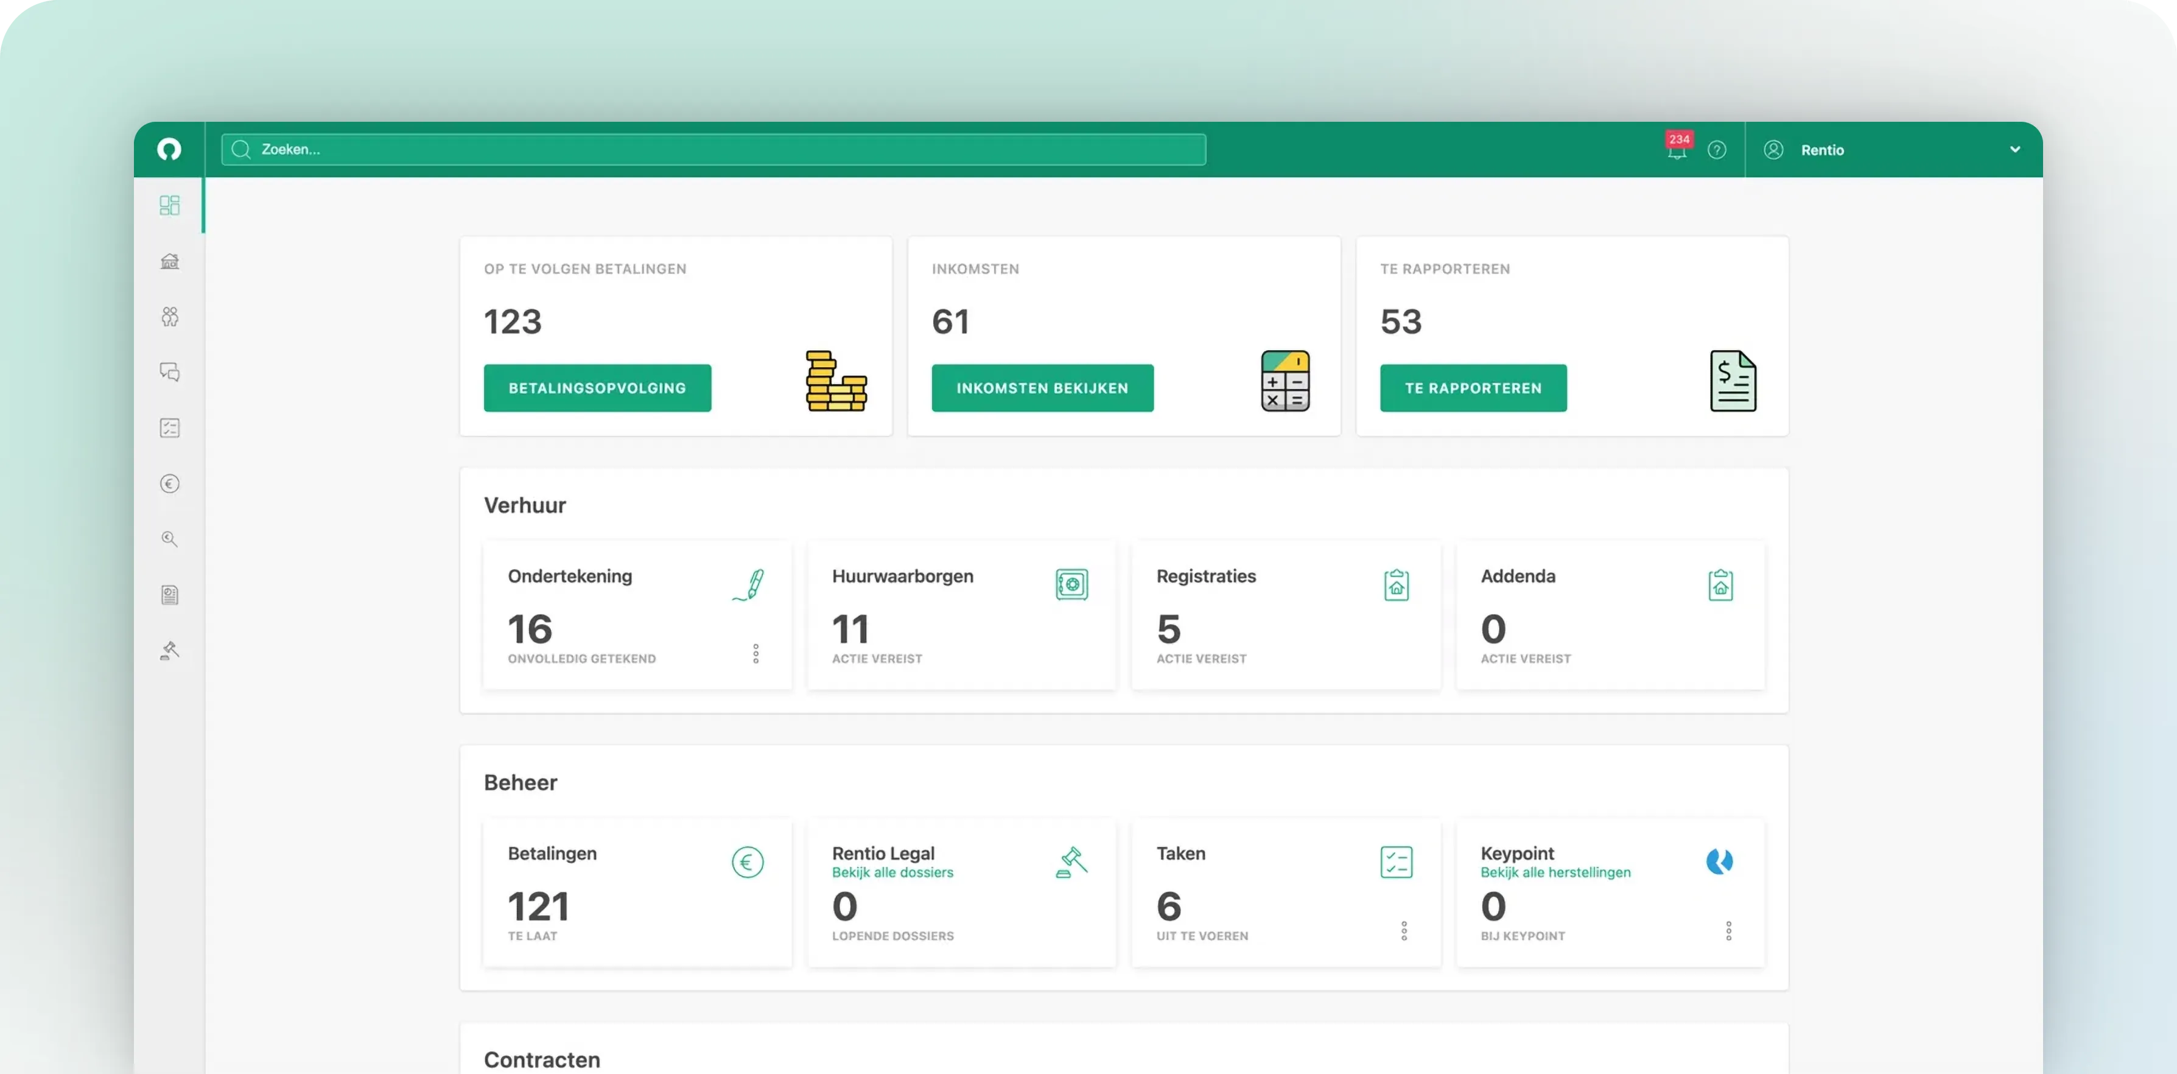This screenshot has height=1074, width=2177.
Task: Click the Rentio logo in top-left corner
Action: point(169,150)
